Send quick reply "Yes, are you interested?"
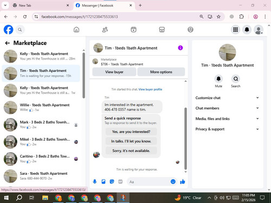This screenshot has height=203, width=271. (131, 132)
